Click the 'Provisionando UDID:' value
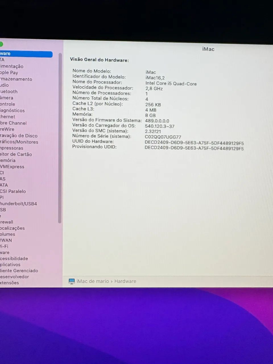273x364 pixels. pyautogui.click(x=194, y=148)
